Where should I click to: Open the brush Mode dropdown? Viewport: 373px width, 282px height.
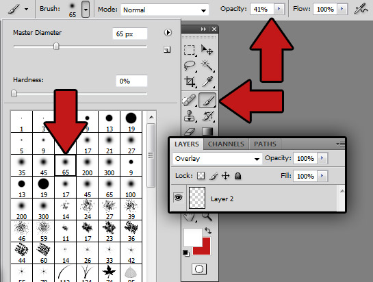(165, 10)
